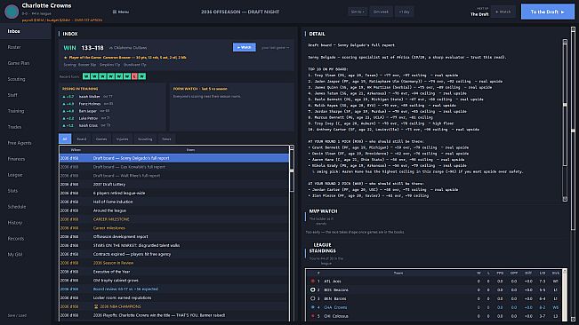The width and height of the screenshot is (579, 325).
Task: Open the 'Around the league' message
Action: 174,210
